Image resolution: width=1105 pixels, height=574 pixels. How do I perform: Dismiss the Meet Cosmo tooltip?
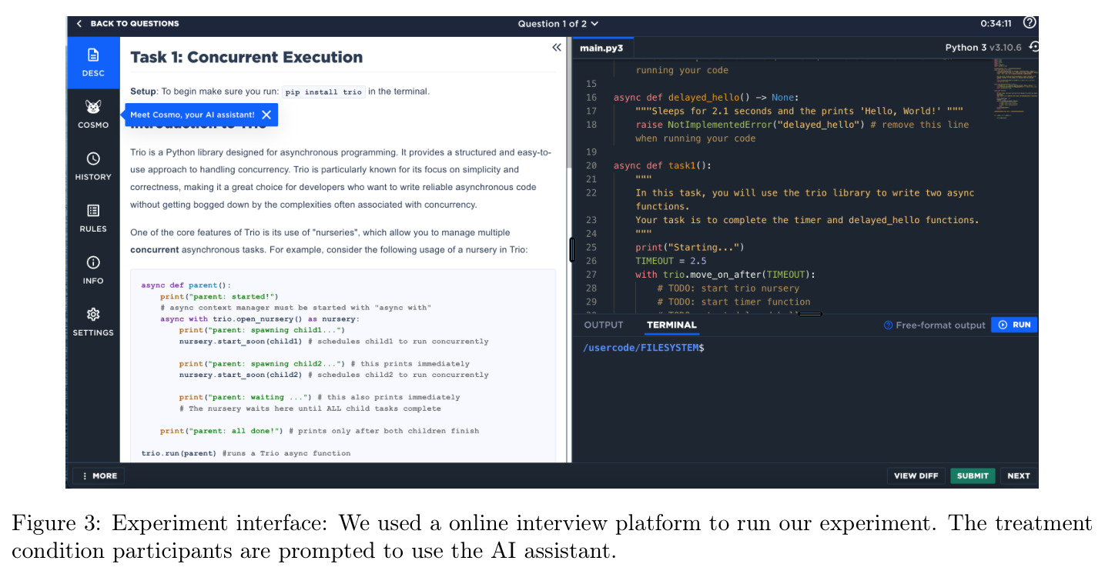[x=266, y=115]
